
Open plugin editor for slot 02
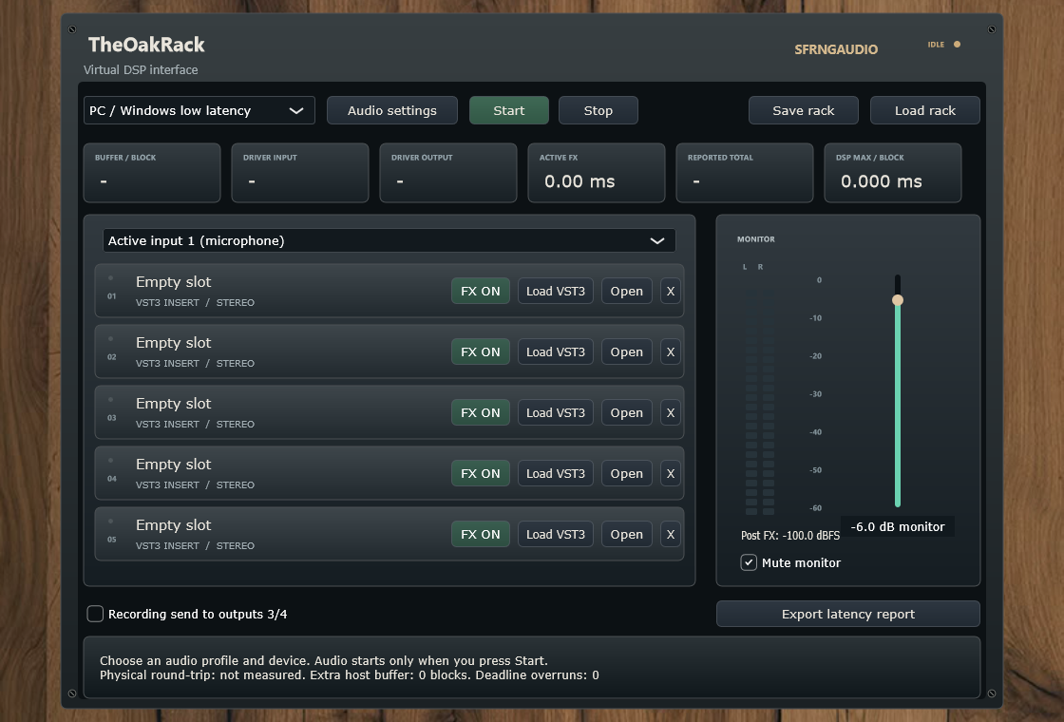coord(626,352)
